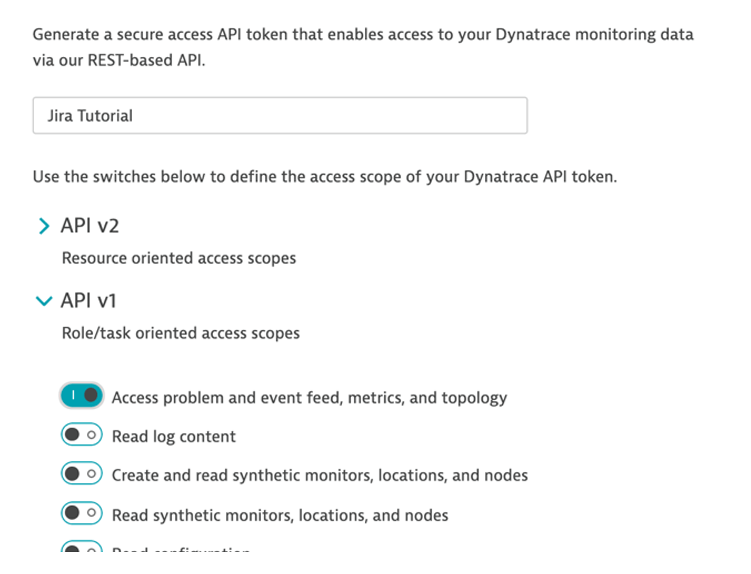Enable Read synthetic monitors, locations, and nodes
The height and width of the screenshot is (574, 751).
pos(82,513)
